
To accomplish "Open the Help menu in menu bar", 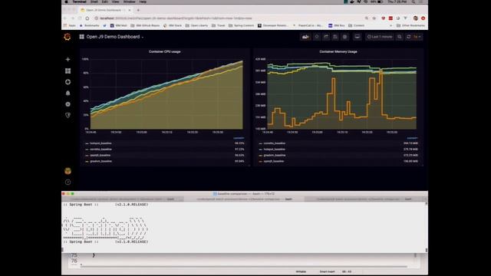I will point(143,2).
